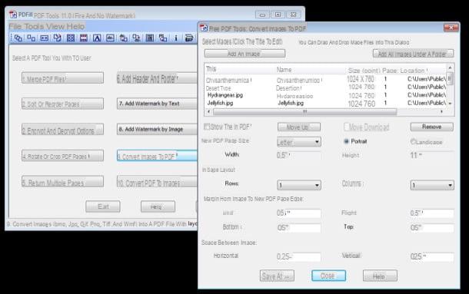
Task: Open the View menu
Action: click(x=55, y=26)
